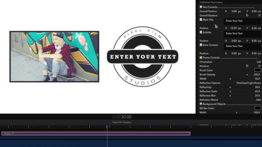This screenshot has height=147, width=262.
Task: Click the Reflection Blur slider handle
Action: click(230, 96)
